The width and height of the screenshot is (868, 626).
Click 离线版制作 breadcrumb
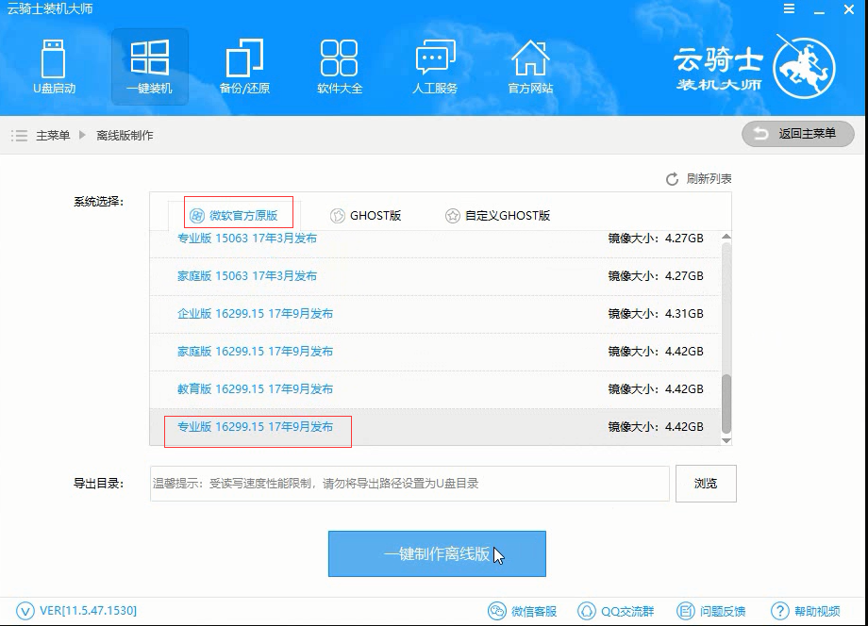coord(125,136)
